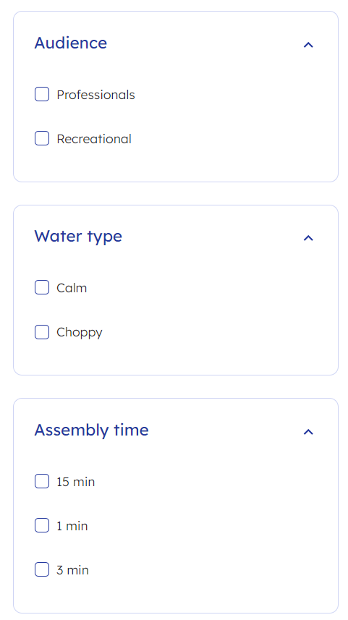348x620 pixels.
Task: Click the Water type heading text
Action: 78,237
